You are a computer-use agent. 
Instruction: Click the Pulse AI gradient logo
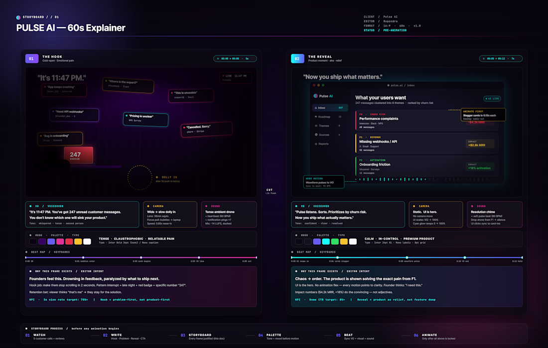point(315,96)
